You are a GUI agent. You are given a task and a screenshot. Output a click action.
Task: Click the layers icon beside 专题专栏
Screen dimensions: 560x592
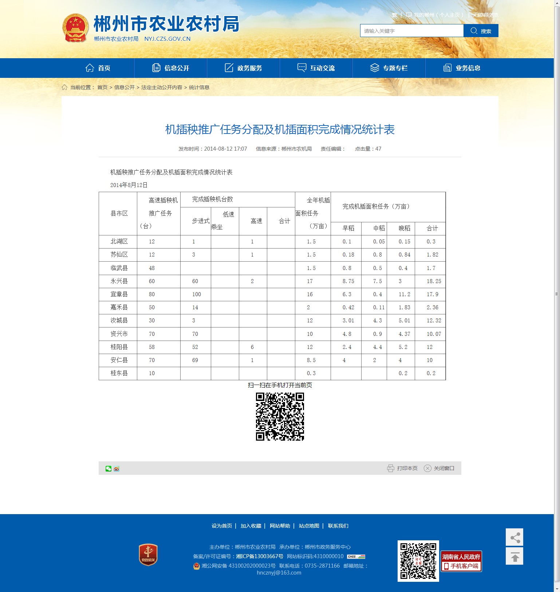(x=375, y=68)
